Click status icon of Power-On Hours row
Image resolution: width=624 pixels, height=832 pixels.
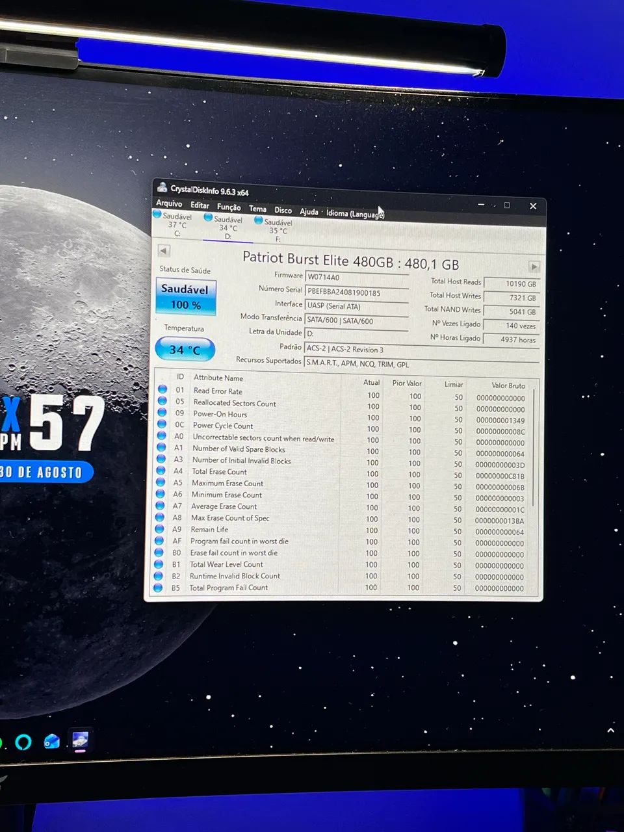(x=162, y=412)
